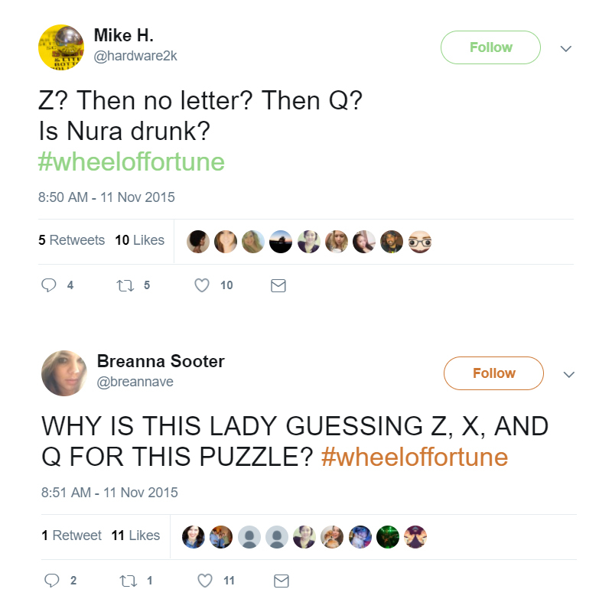Follow Mike H. with green button
Image resolution: width=612 pixels, height=612 pixels.
pos(490,47)
